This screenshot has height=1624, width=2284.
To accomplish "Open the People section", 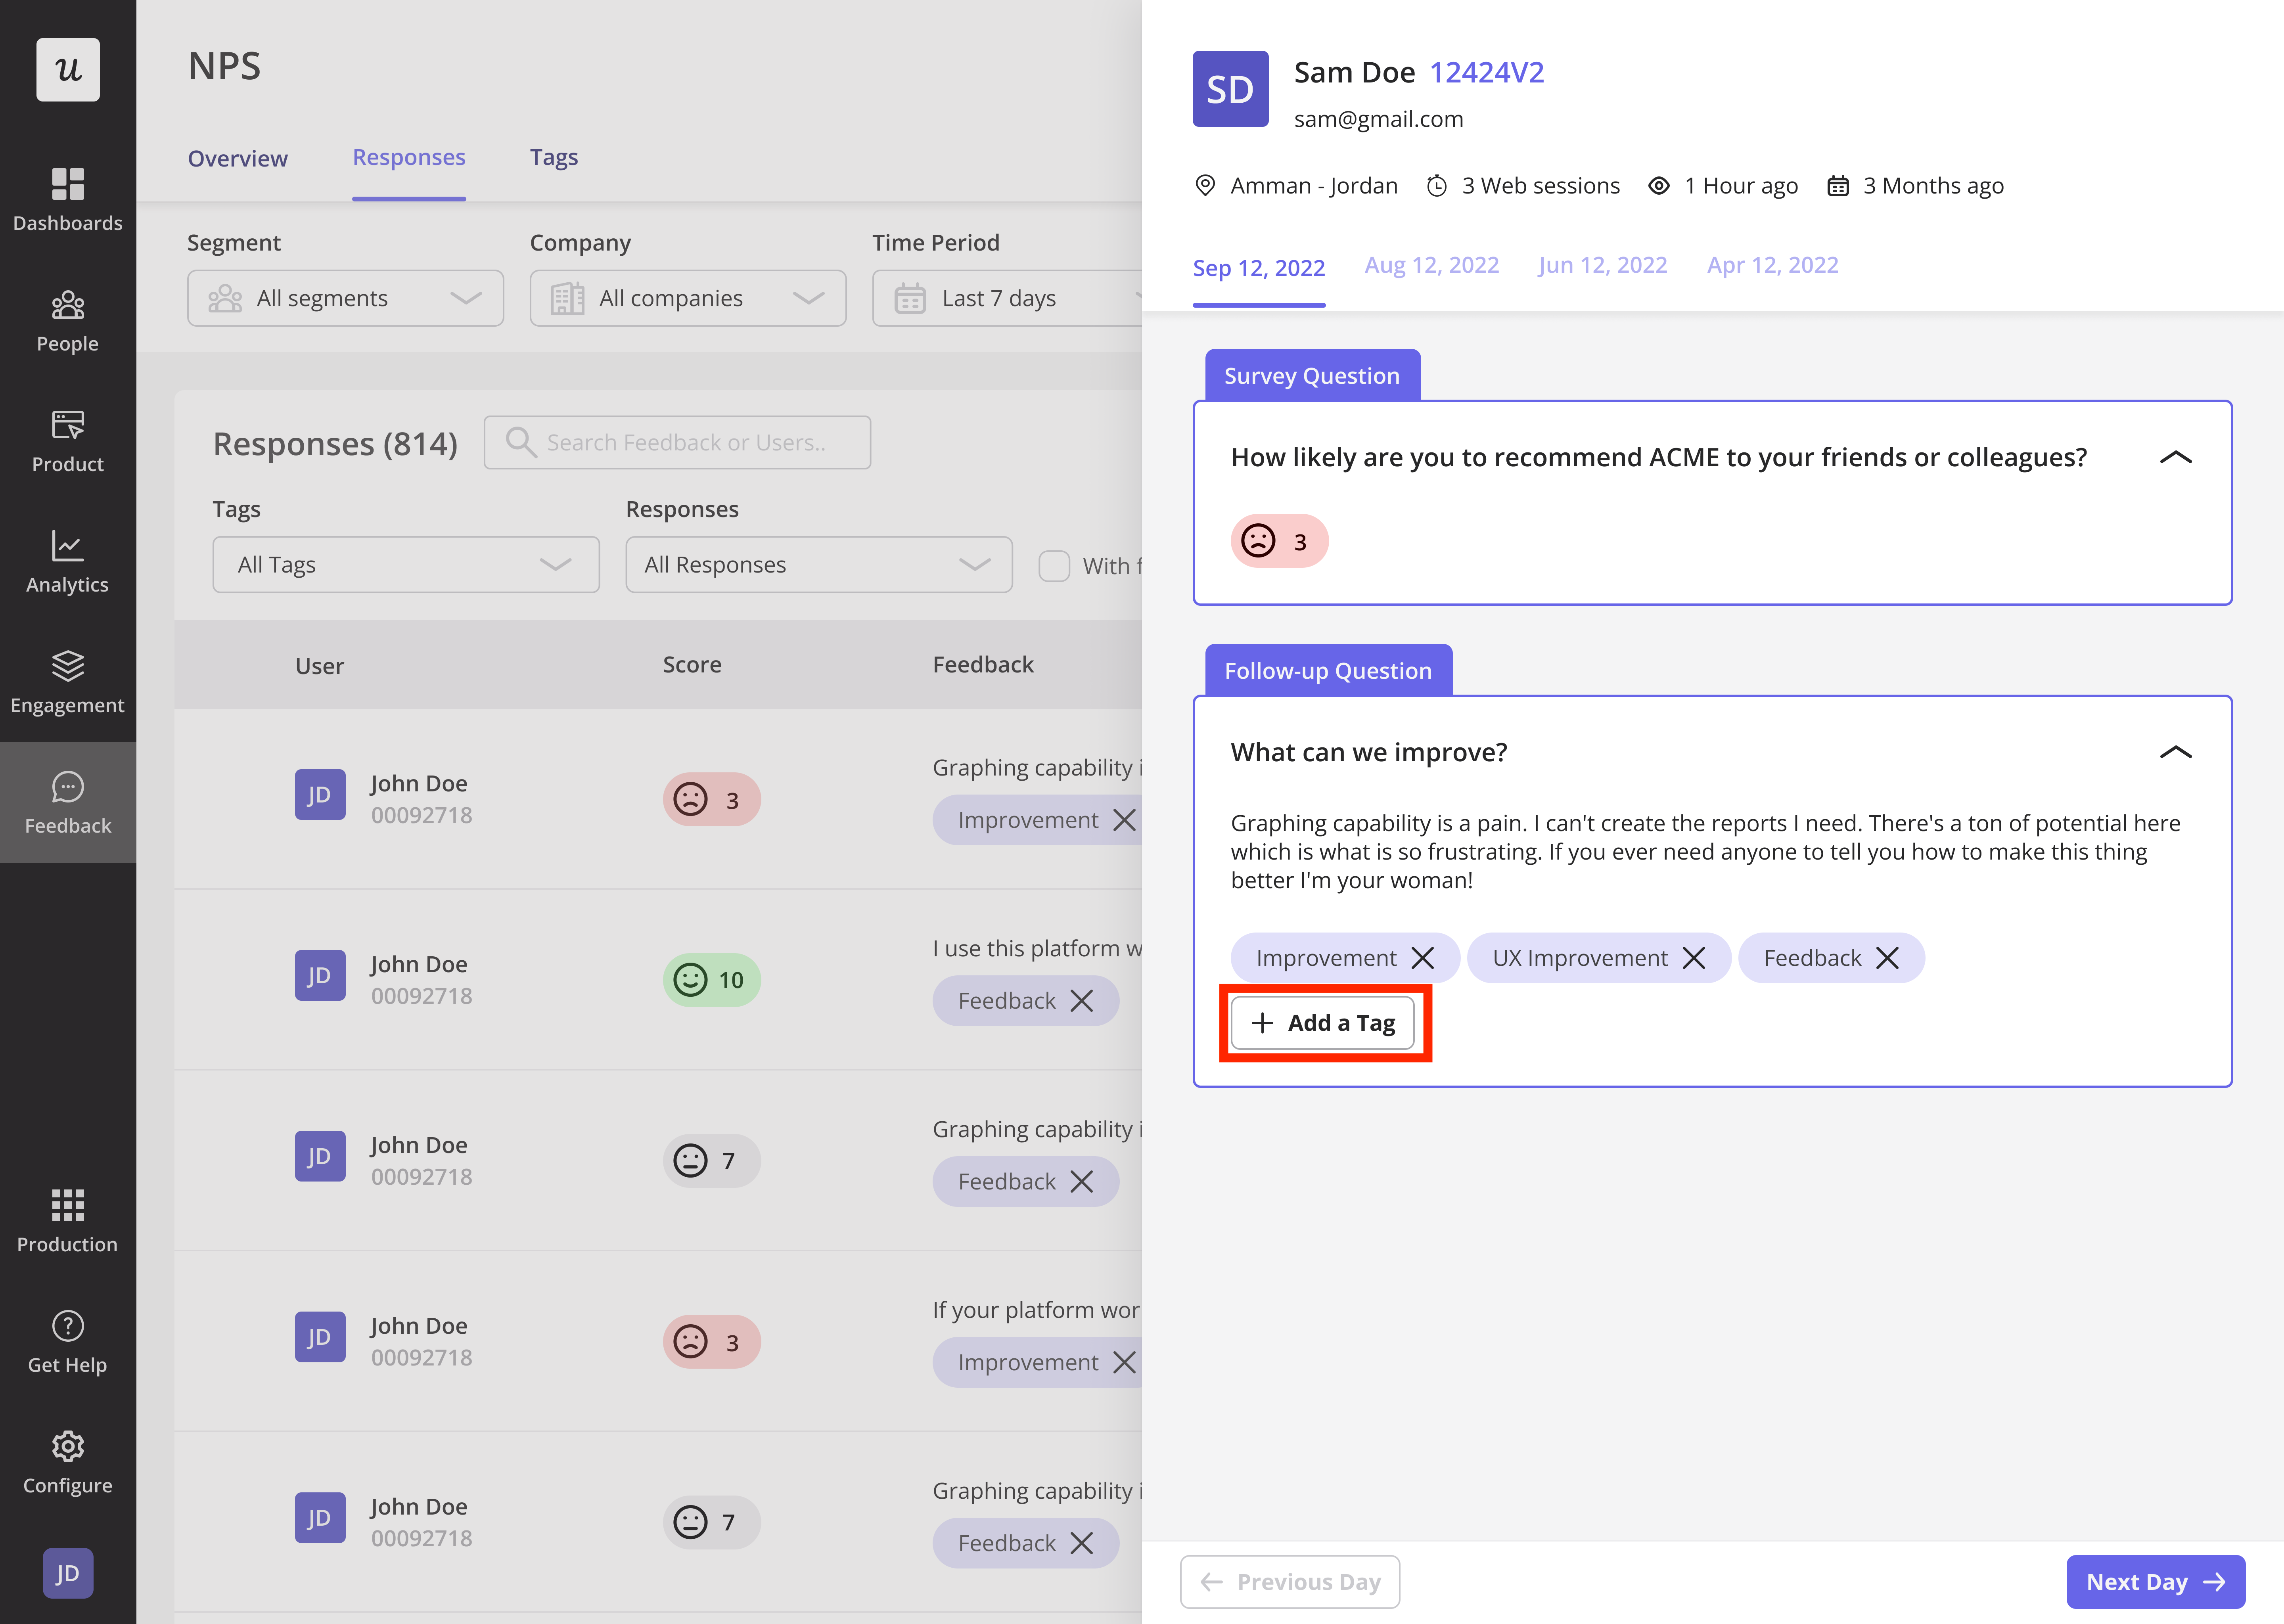I will point(68,321).
